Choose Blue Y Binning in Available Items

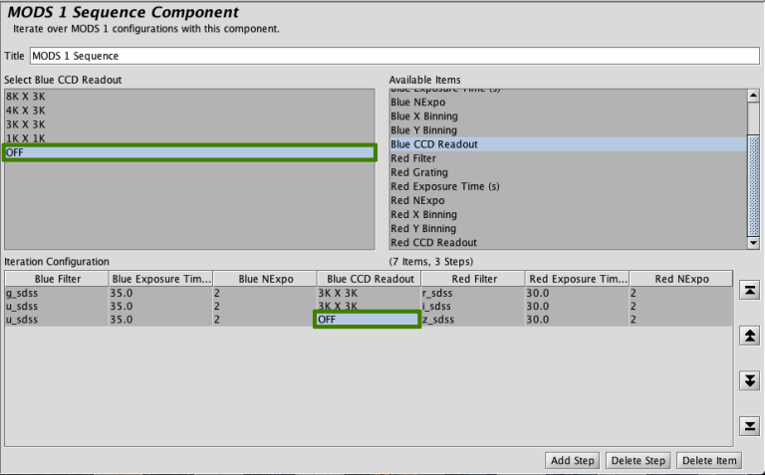(569, 130)
